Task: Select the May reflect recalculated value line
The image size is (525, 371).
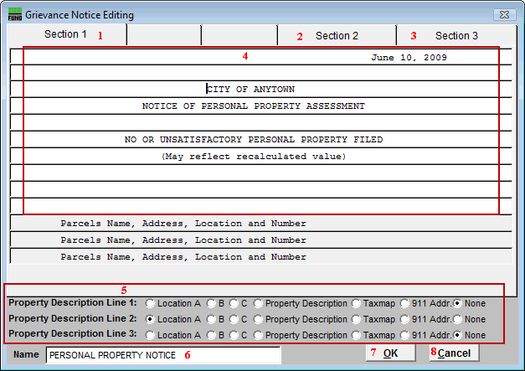Action: coord(253,157)
